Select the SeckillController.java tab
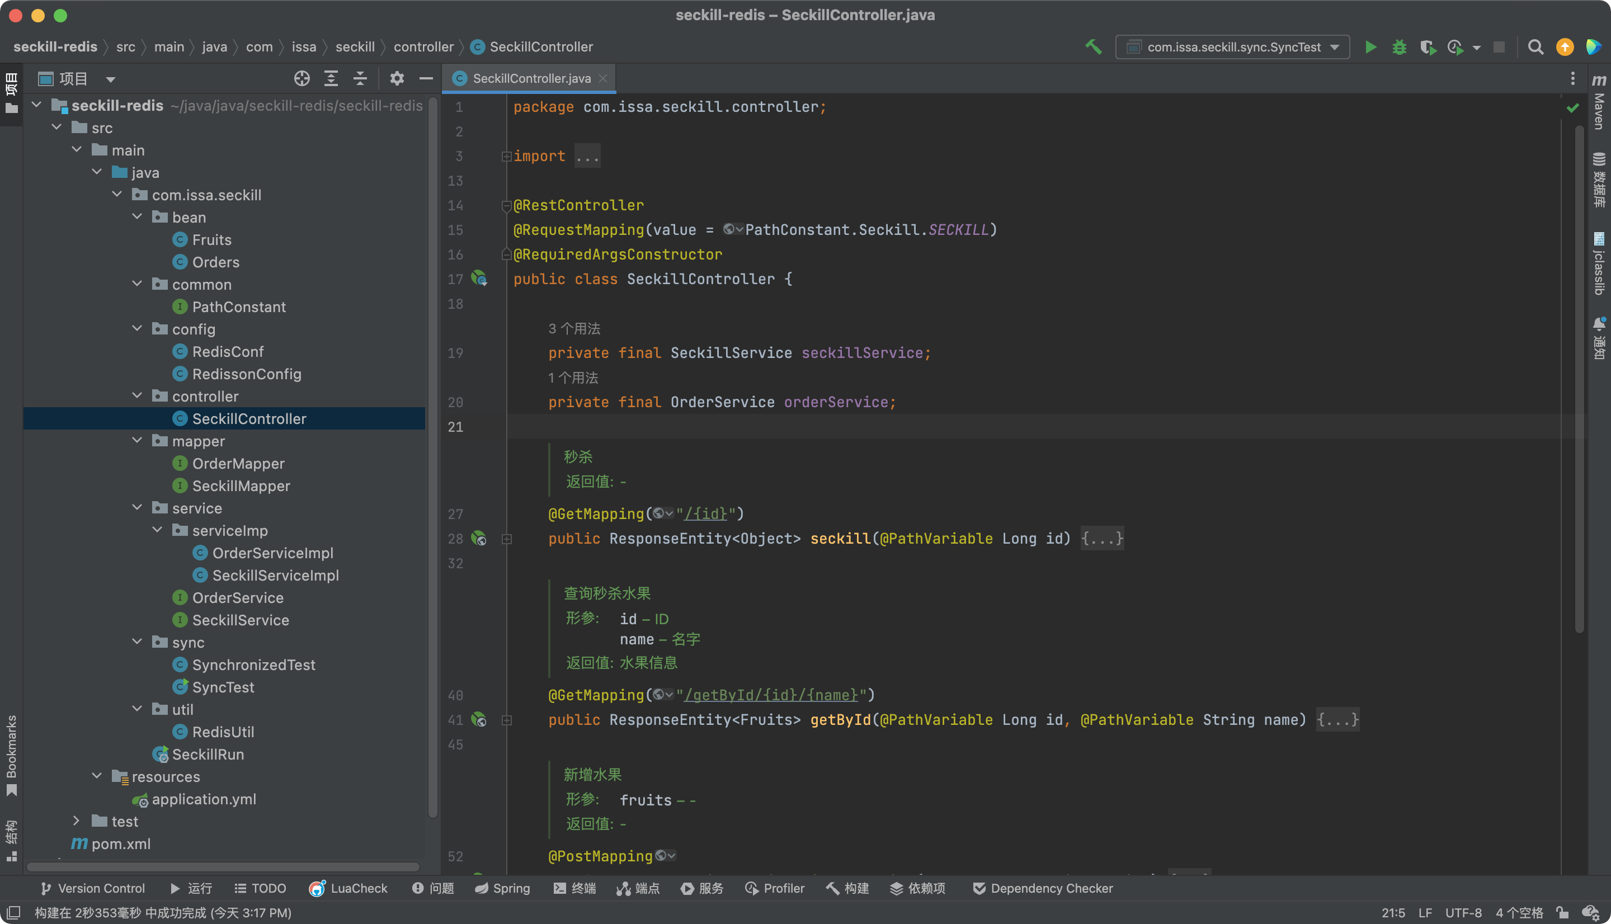 (532, 77)
